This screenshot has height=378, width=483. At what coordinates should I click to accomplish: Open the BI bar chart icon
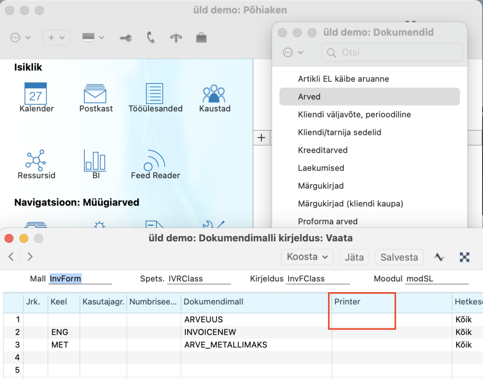tap(96, 161)
